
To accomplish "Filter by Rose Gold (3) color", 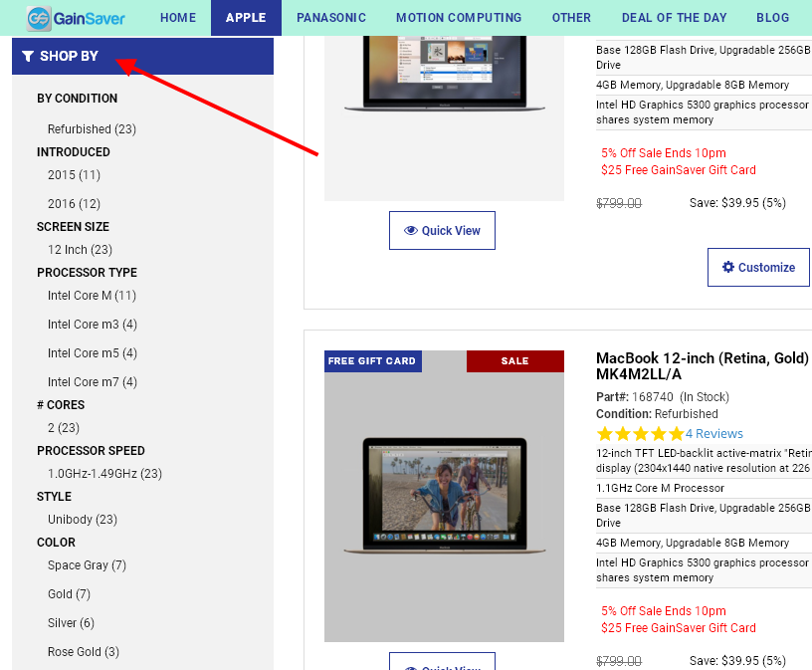I will [x=84, y=652].
